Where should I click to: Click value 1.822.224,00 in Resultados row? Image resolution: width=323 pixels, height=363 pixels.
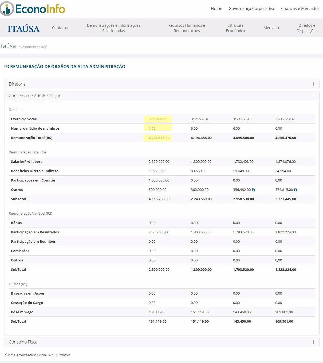285,232
